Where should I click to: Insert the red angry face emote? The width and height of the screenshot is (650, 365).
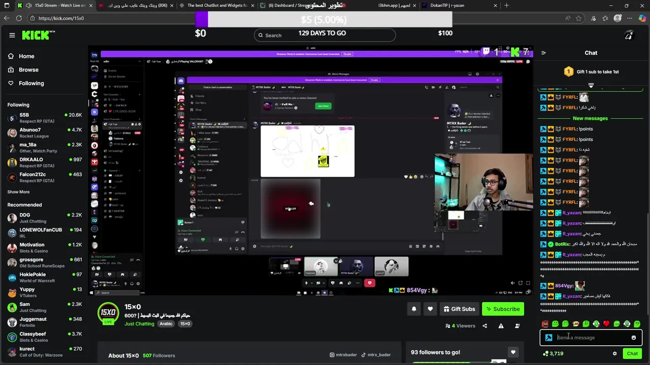click(545, 324)
